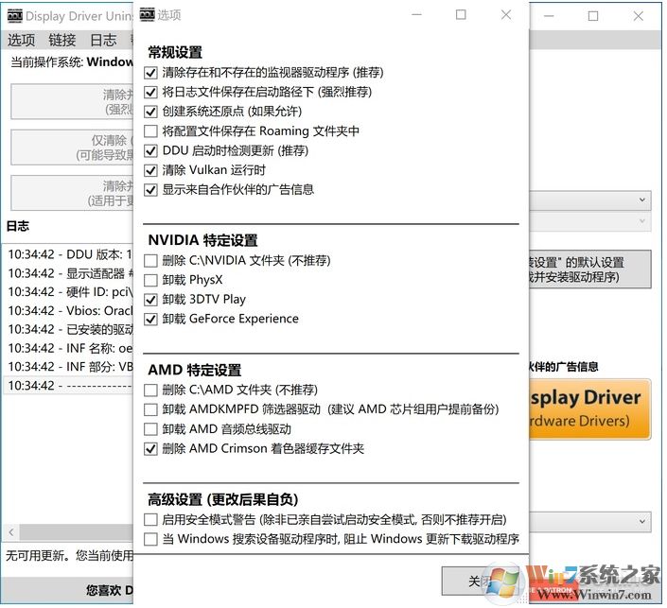Uncheck 创建系统还原点 checkbox
Screen dimensions: 667x608
(150, 112)
